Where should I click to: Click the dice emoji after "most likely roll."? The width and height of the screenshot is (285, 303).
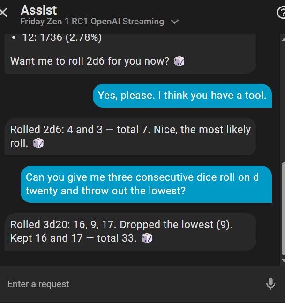tap(38, 143)
